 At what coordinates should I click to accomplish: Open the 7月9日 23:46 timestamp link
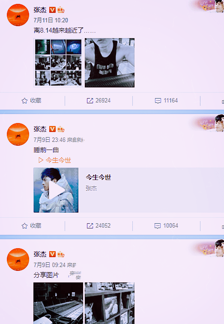[50, 140]
